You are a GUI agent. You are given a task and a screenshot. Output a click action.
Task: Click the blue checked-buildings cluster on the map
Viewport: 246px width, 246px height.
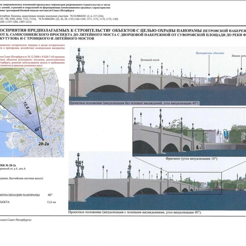pos(10,87)
